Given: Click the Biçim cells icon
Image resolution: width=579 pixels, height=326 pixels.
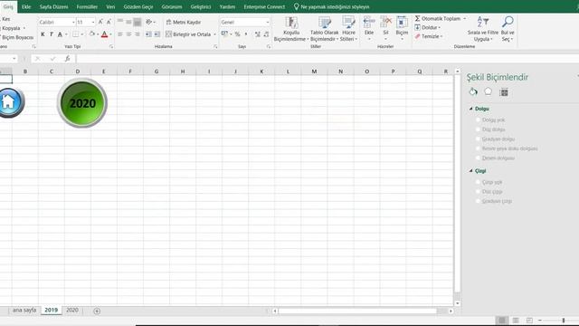Looking at the screenshot, I should (402, 22).
